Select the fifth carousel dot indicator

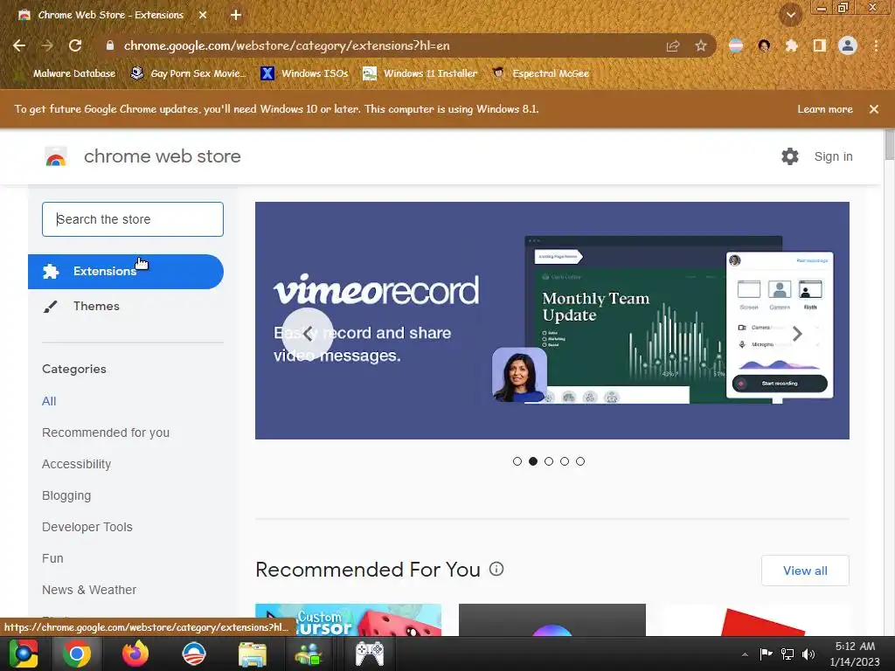point(580,461)
